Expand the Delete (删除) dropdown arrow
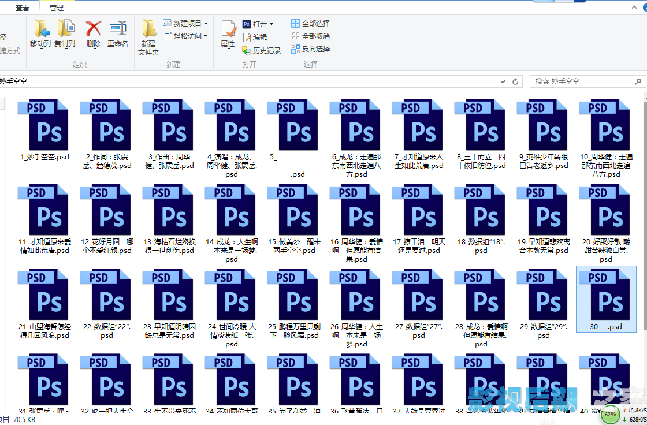This screenshot has height=425, width=647. click(94, 49)
